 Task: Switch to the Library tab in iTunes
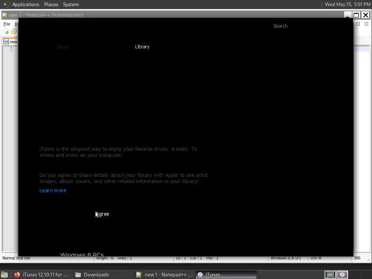click(x=142, y=47)
